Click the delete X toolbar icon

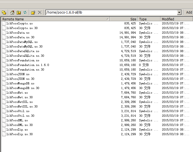[x=40, y=12]
